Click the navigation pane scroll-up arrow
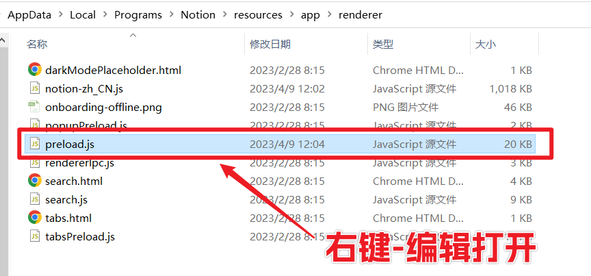The image size is (591, 276). [x=2, y=40]
